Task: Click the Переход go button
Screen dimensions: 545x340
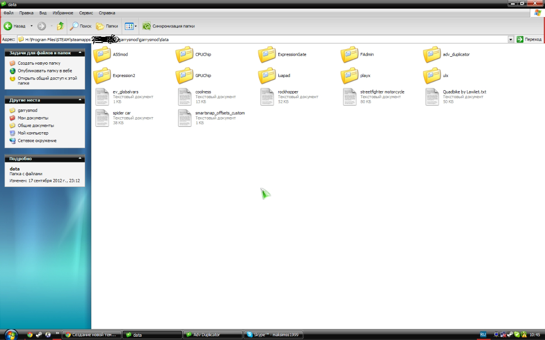Action: click(529, 40)
